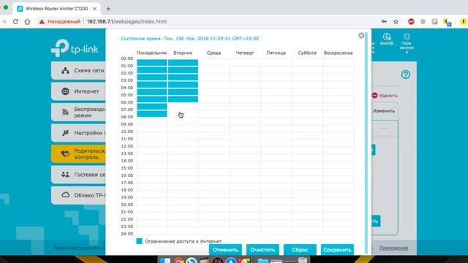Click the Ненадежный security warning
Viewport: 468px width, 263px height.
click(60, 21)
